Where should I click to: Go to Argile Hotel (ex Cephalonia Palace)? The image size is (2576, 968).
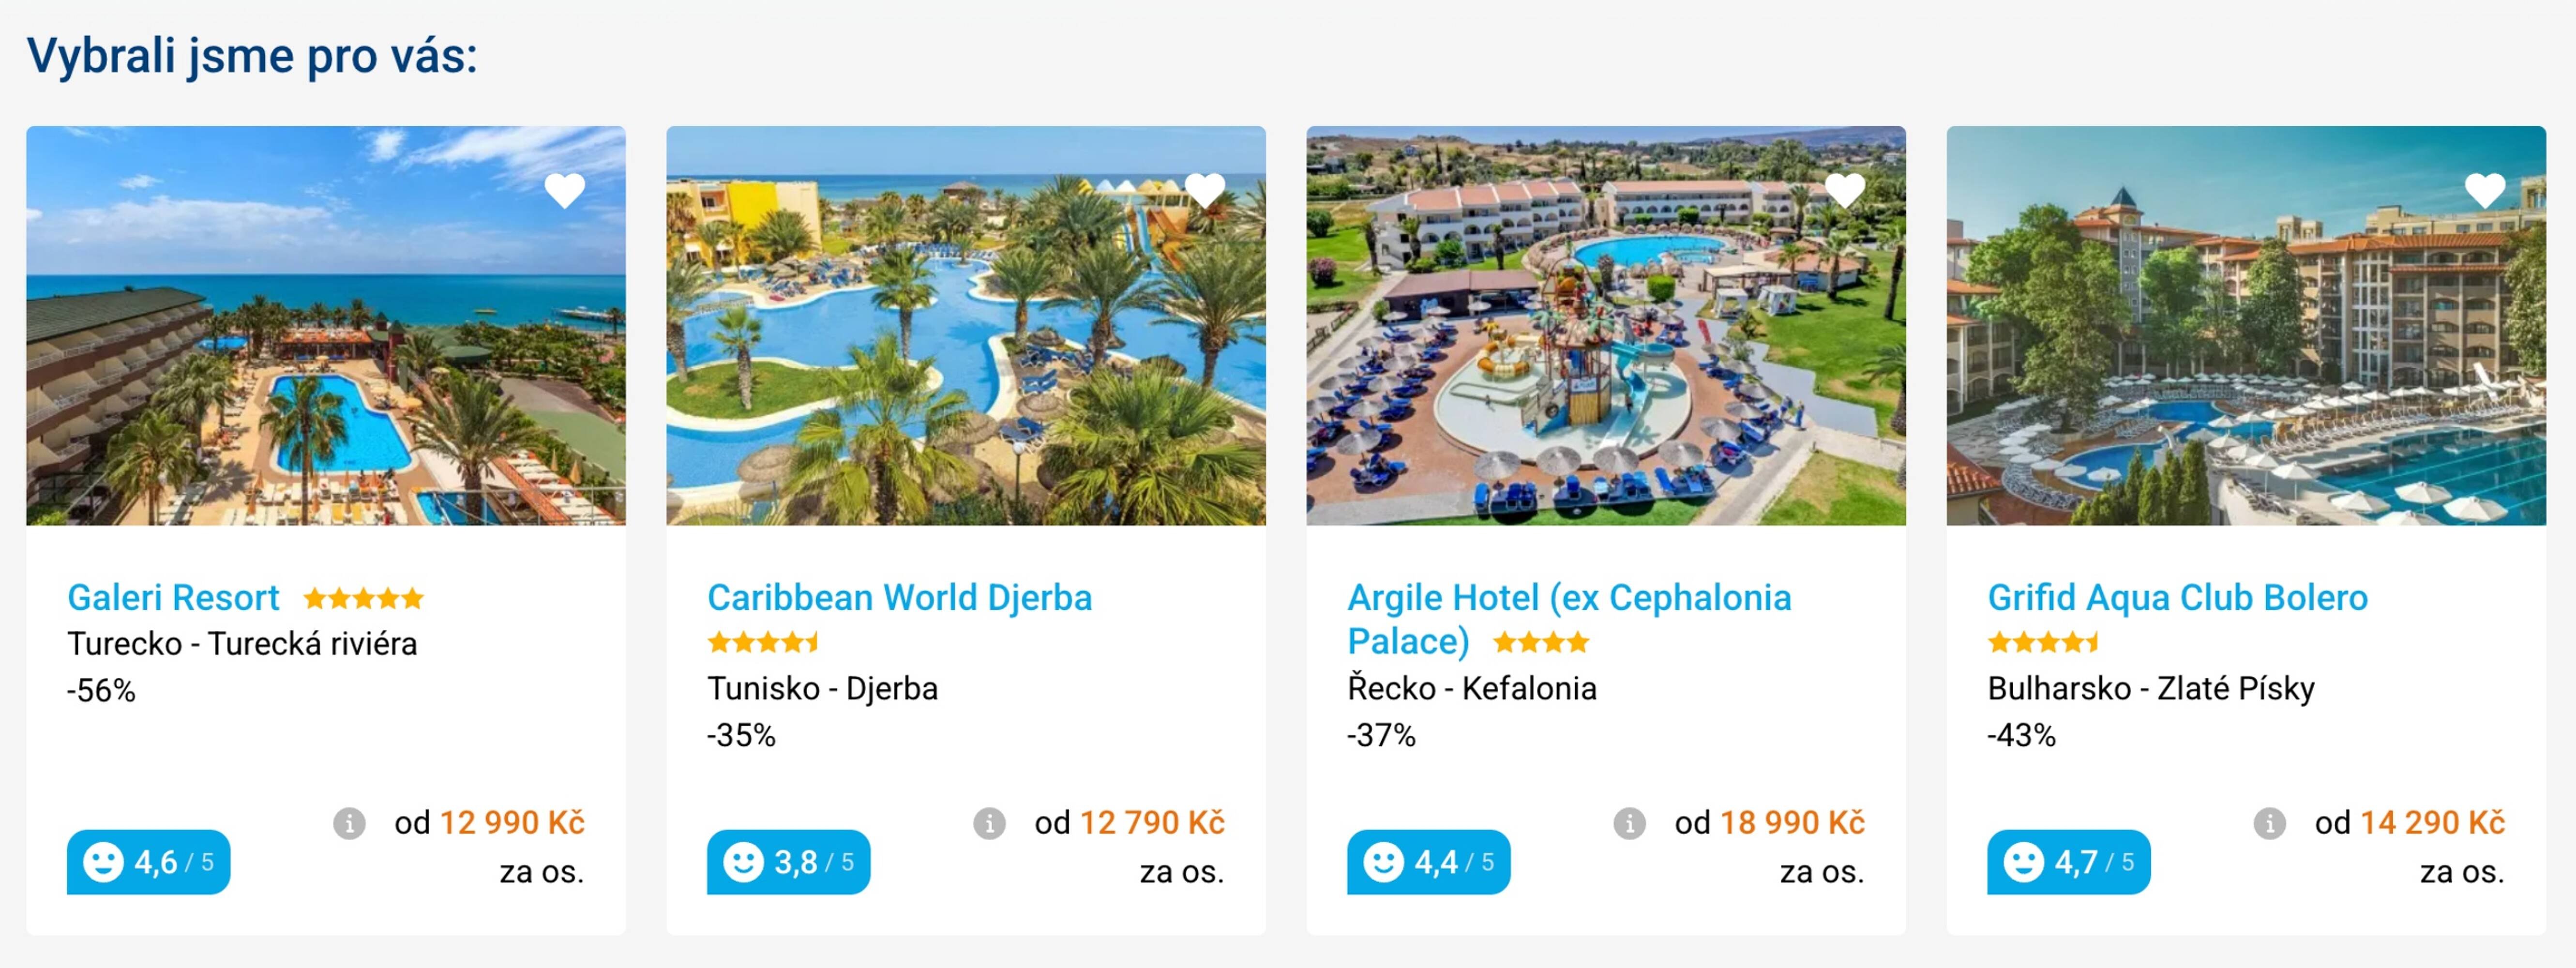click(1568, 598)
